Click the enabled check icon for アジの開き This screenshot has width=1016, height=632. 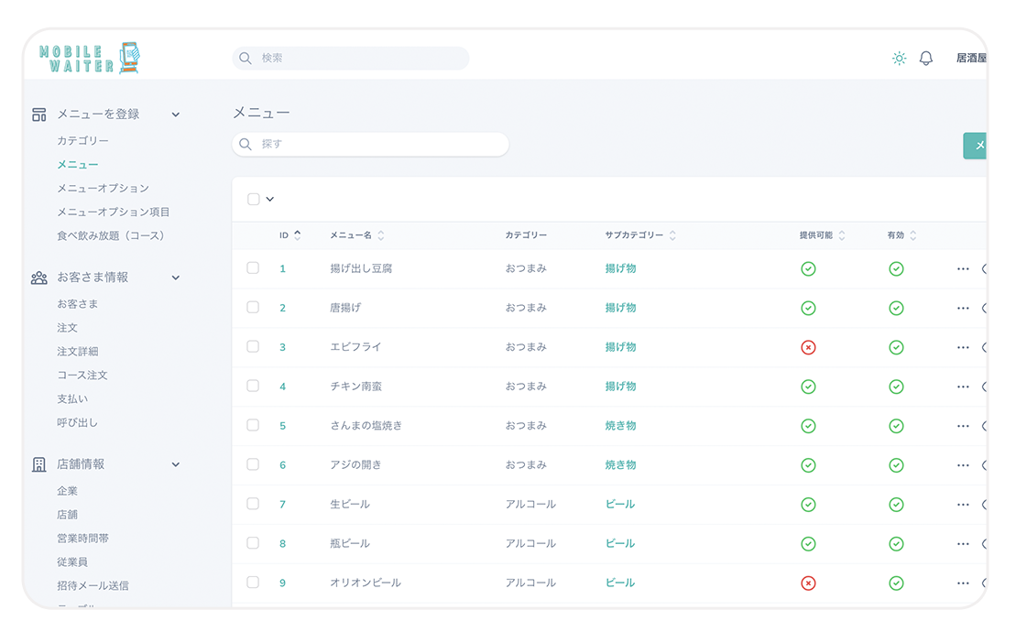pos(896,465)
